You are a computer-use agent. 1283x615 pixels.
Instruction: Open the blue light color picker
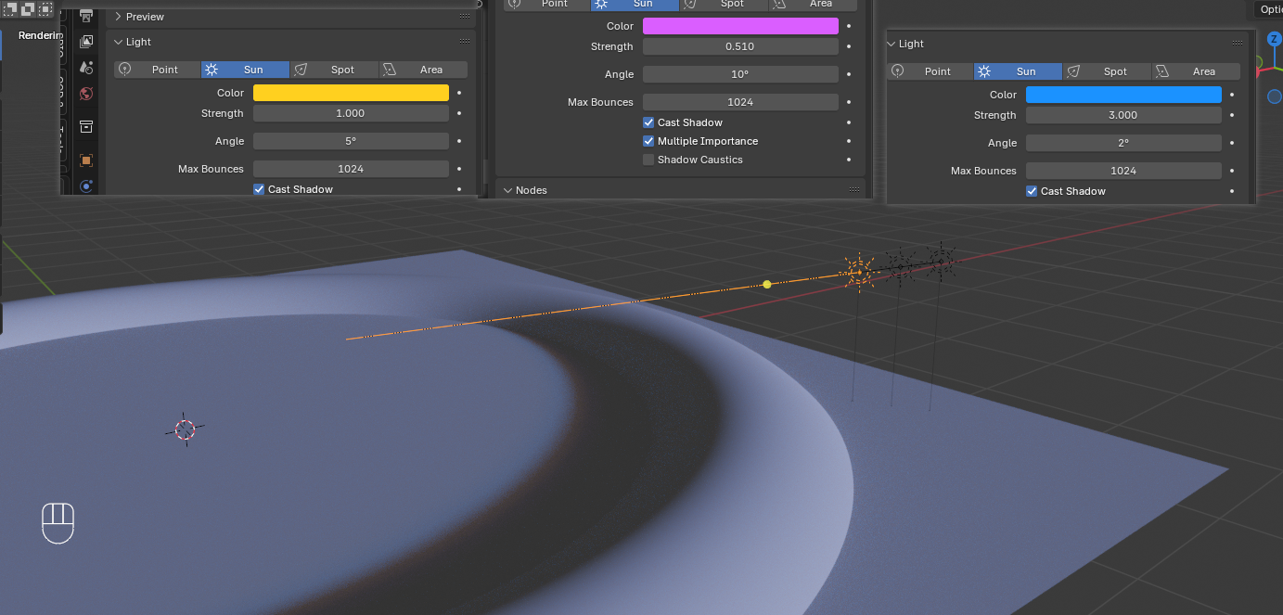pos(1123,95)
